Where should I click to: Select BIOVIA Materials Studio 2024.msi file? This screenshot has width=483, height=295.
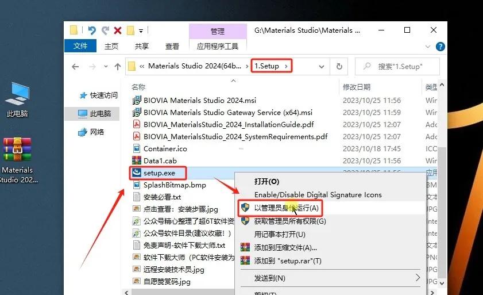click(x=200, y=100)
